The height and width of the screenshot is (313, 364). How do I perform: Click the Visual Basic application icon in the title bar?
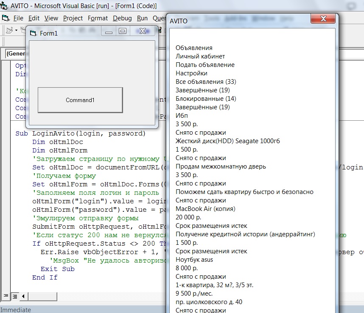coord(4,6)
